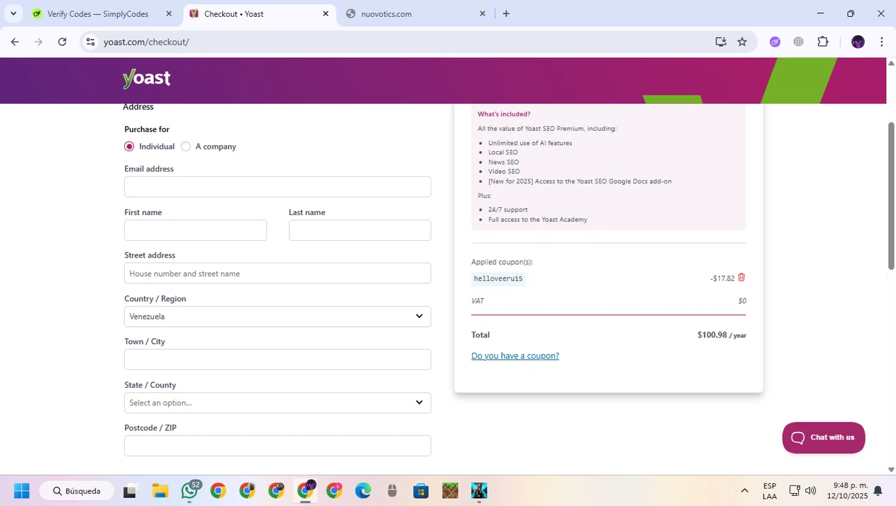This screenshot has height=506, width=896.
Task: Click the Email address input field
Action: (x=277, y=187)
